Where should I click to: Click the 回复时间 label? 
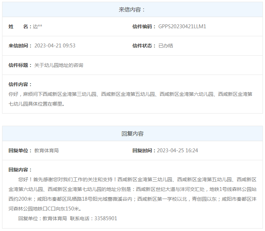pos(144,151)
